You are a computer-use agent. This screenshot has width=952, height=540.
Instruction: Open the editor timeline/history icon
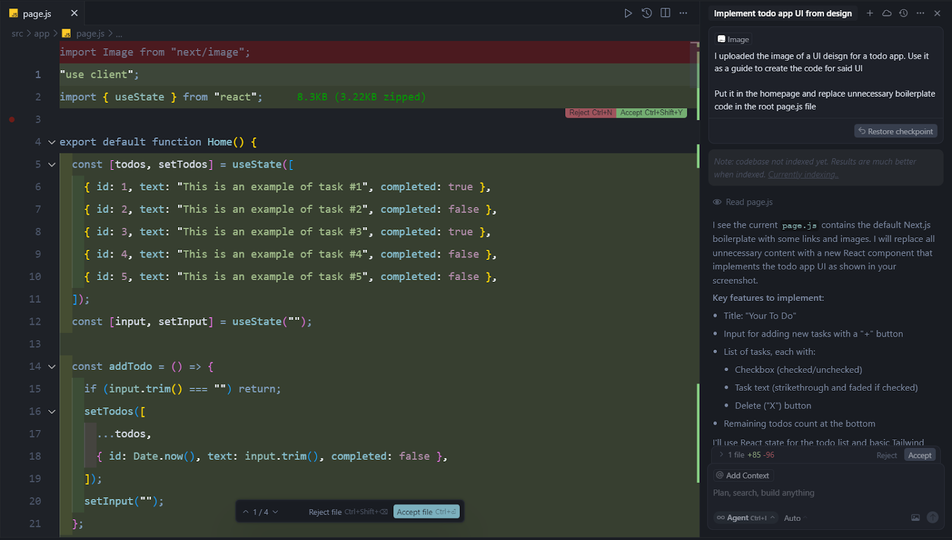click(x=647, y=12)
